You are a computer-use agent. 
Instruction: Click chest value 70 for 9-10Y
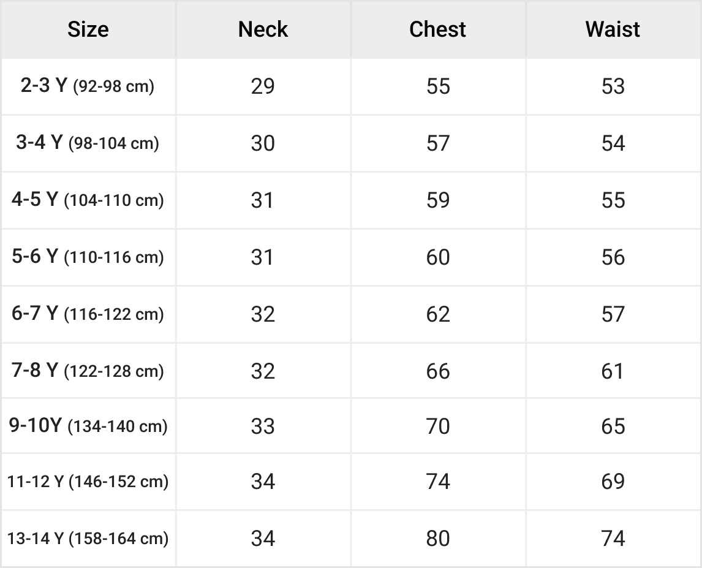[438, 426]
